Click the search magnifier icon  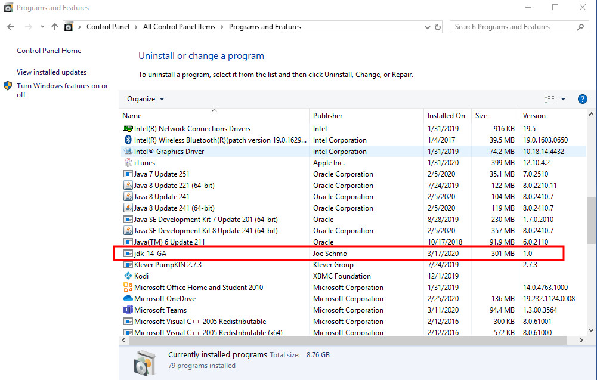pos(581,27)
